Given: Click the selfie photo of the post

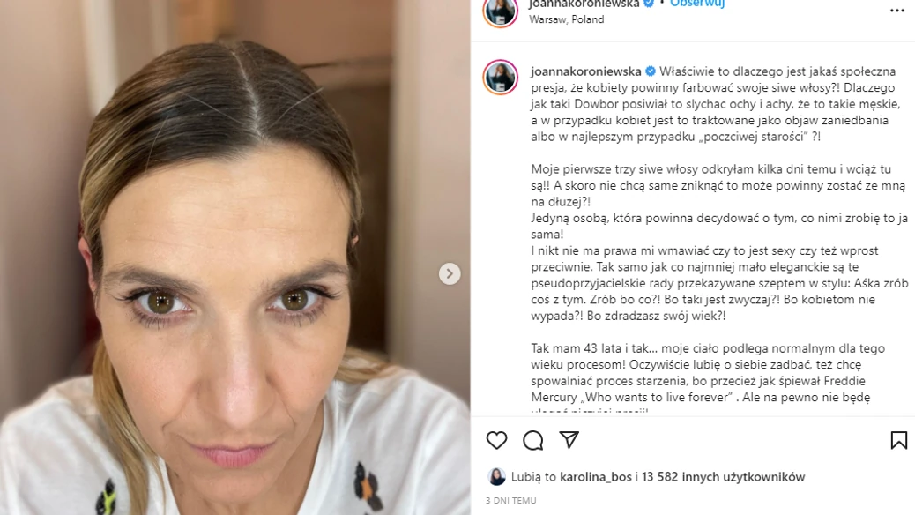Looking at the screenshot, I should pos(235,257).
